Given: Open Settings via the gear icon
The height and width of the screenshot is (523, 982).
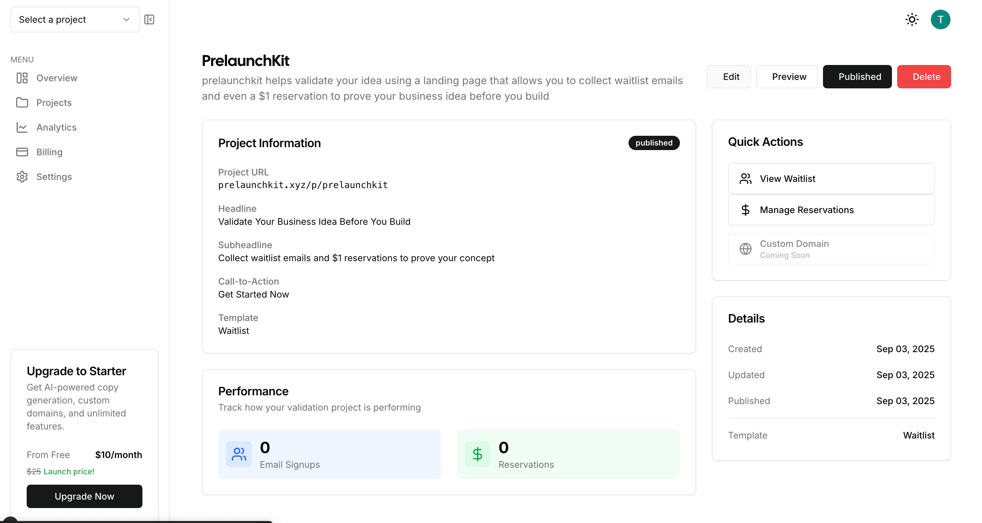Looking at the screenshot, I should click(x=22, y=177).
